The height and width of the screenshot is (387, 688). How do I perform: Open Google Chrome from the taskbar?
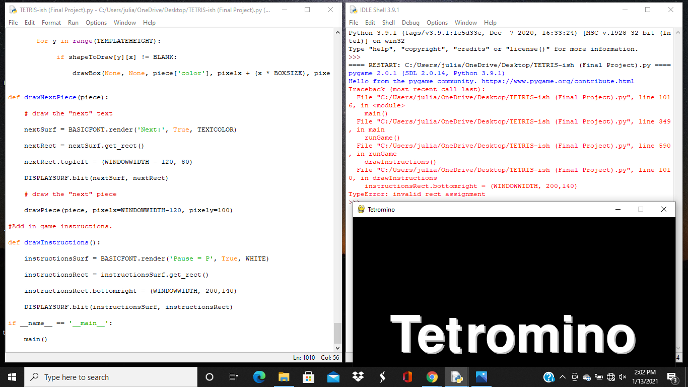pos(432,377)
